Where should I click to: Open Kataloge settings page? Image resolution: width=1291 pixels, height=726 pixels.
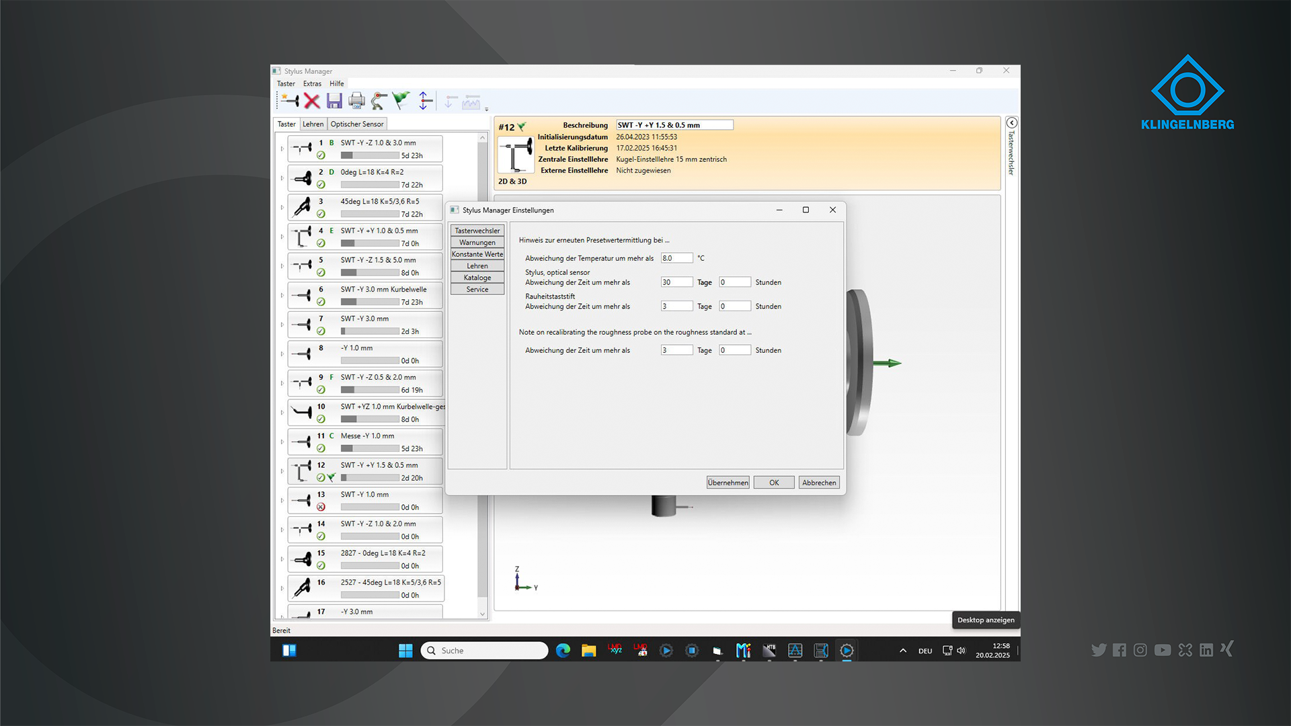(477, 278)
